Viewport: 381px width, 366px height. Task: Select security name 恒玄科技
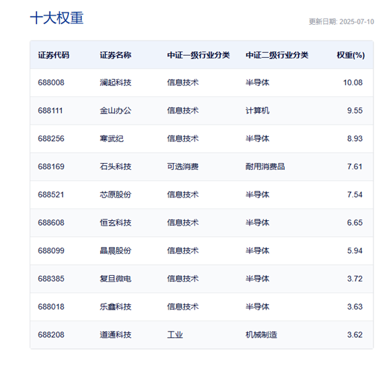click(116, 223)
